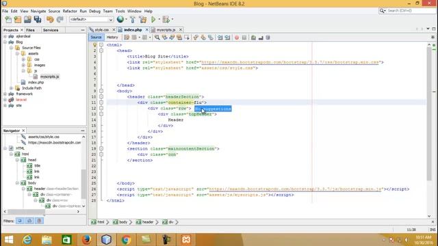The width and height of the screenshot is (438, 246).
Task: Switch editor to Source view
Action: click(x=96, y=37)
